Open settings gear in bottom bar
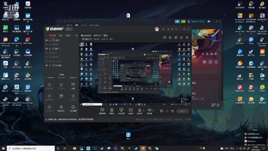268x151 pixels. pos(172,111)
